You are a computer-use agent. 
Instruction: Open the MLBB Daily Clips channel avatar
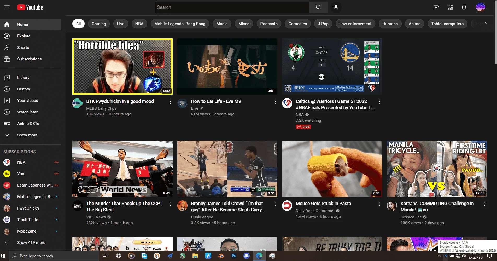(x=77, y=103)
